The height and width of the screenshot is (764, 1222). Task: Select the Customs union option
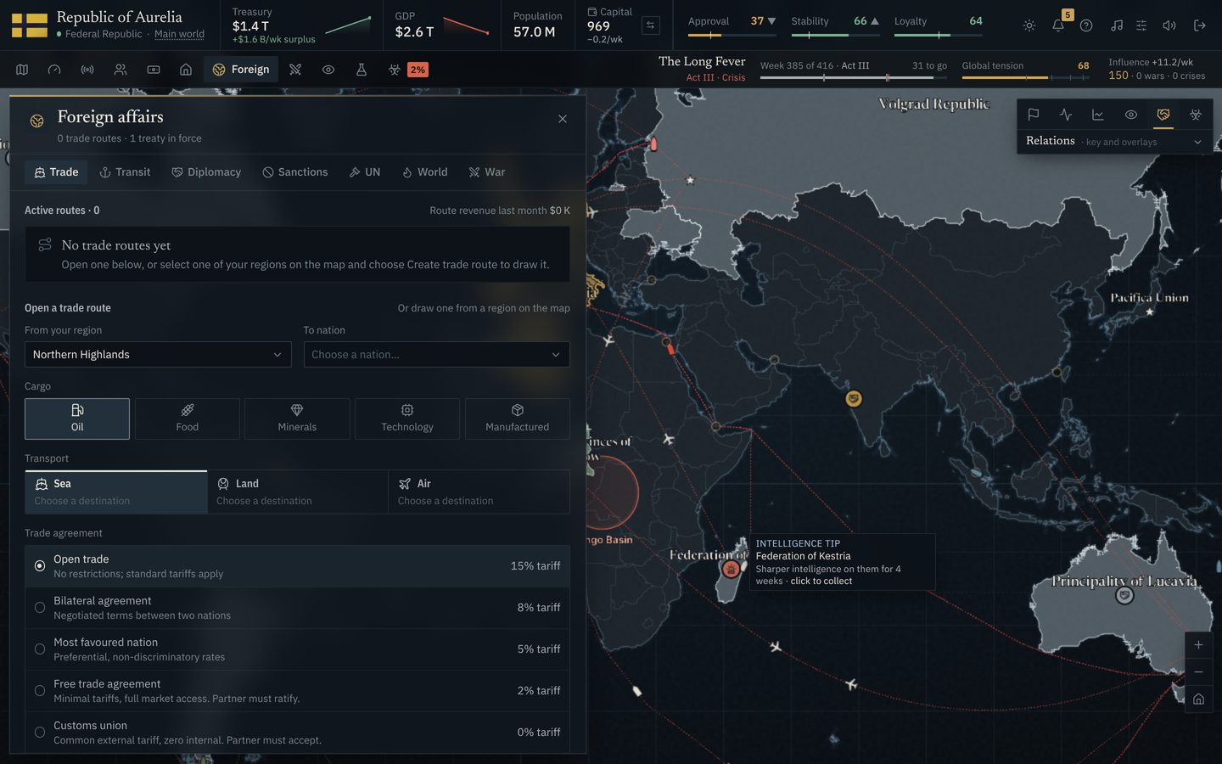297,733
